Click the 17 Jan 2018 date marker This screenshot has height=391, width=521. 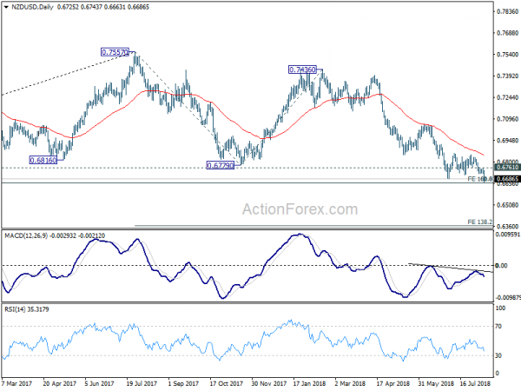309,383
